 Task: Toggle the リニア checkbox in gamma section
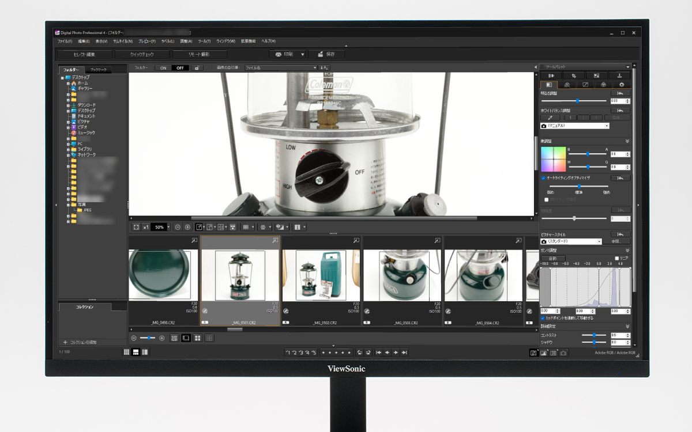[x=617, y=258]
